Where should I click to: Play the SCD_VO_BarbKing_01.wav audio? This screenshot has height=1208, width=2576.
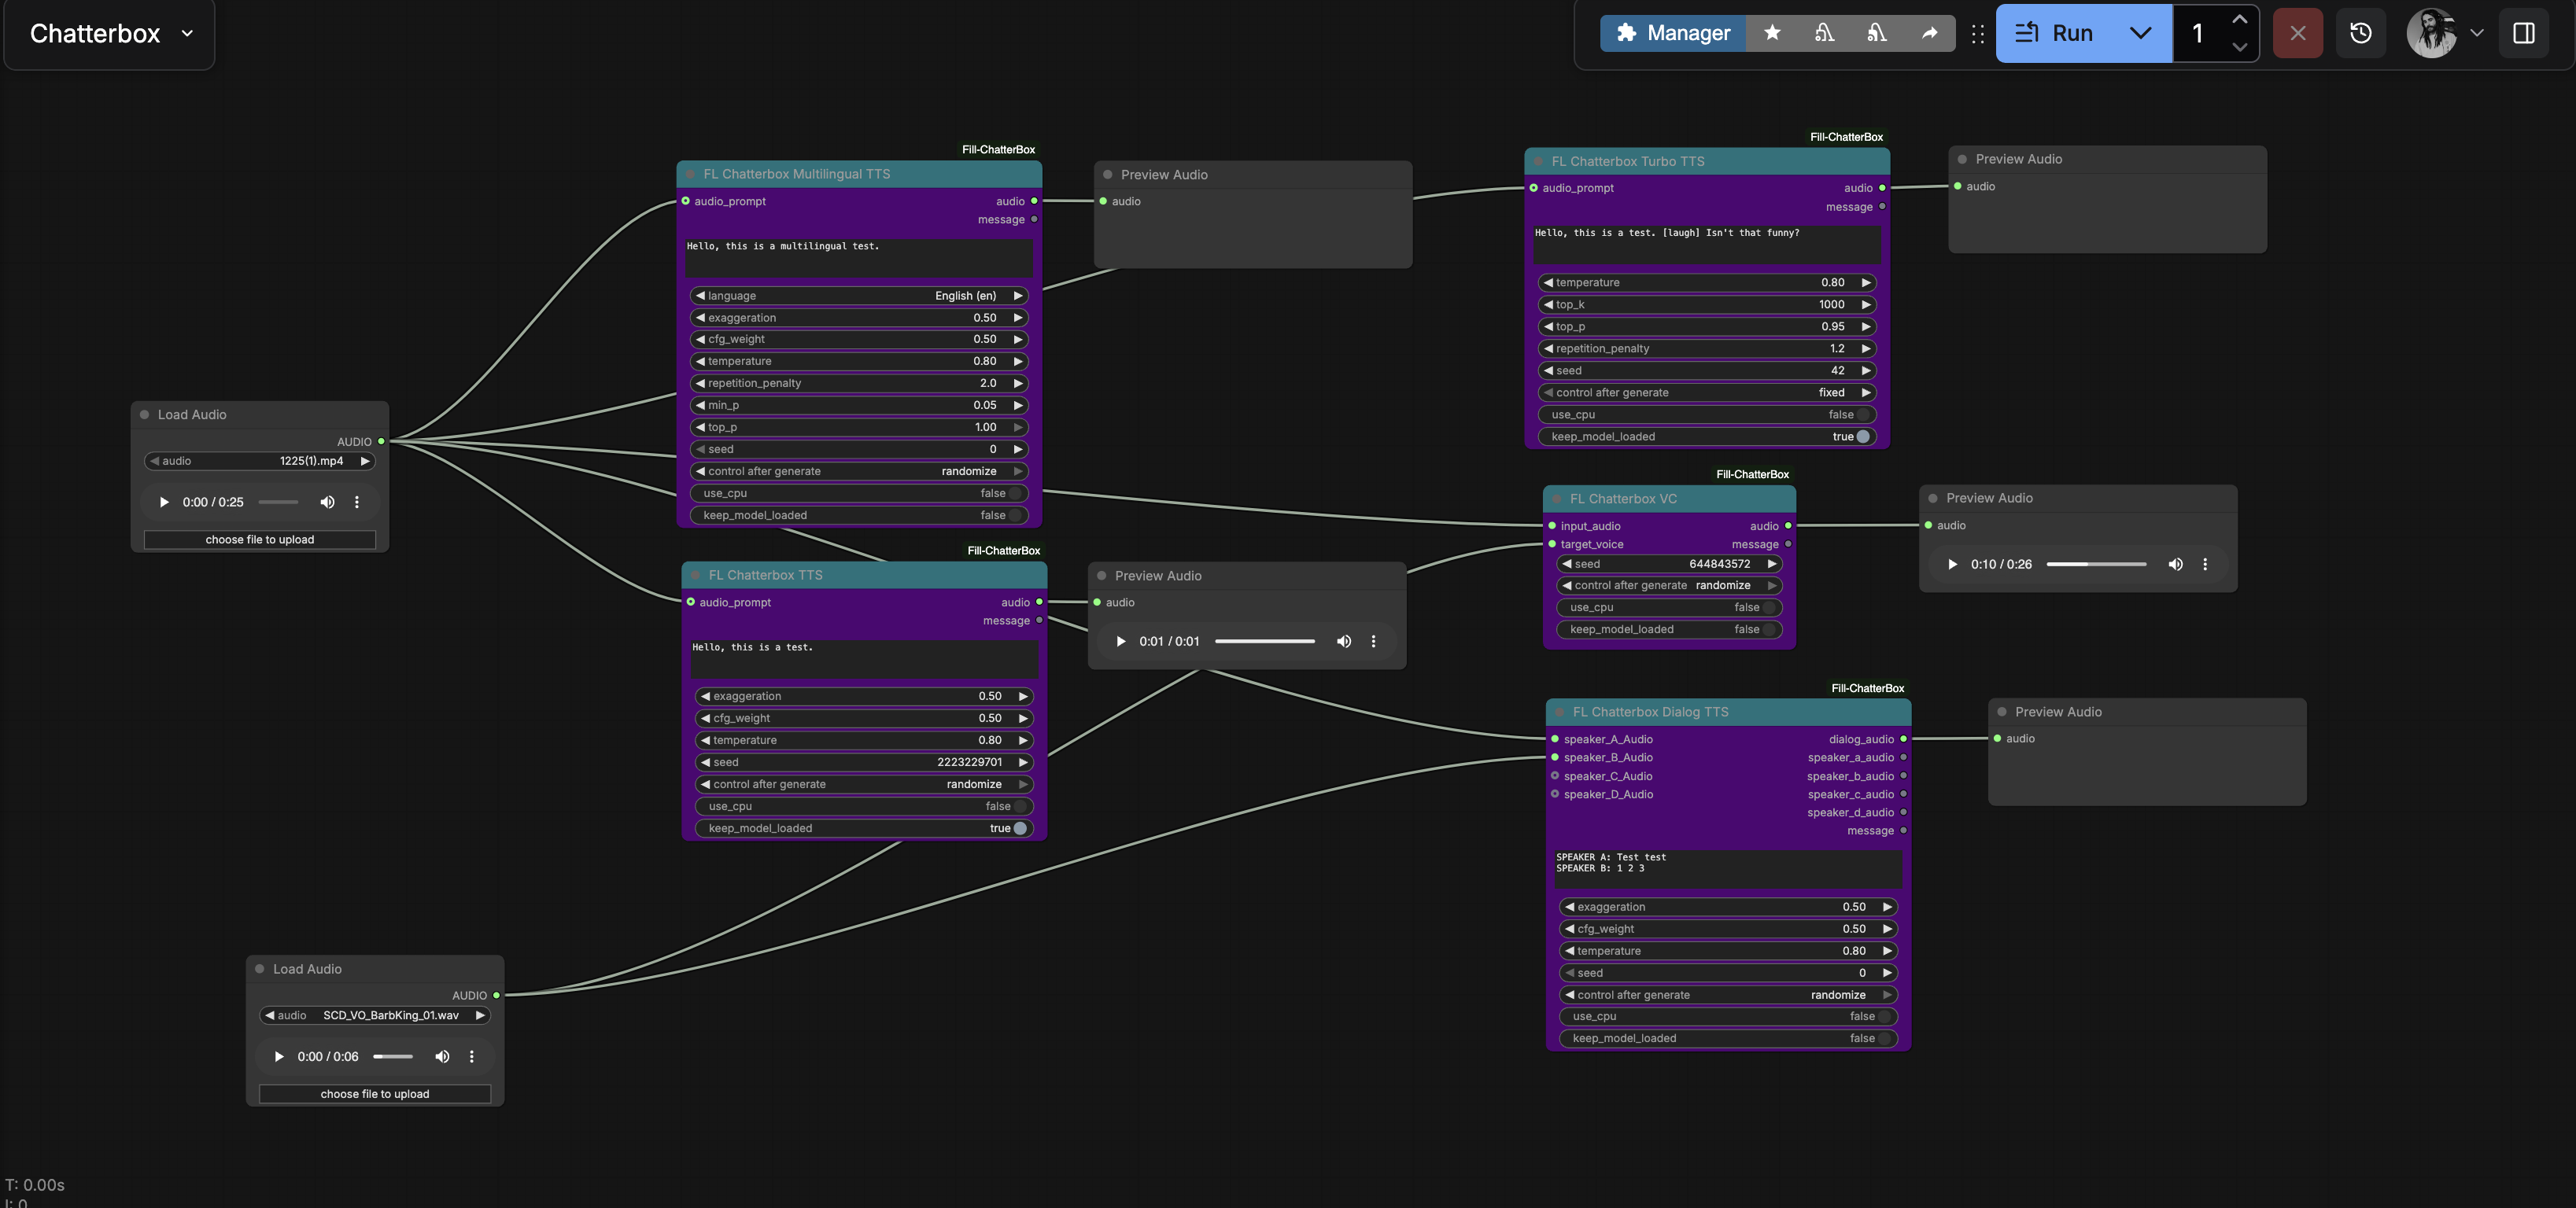(279, 1057)
